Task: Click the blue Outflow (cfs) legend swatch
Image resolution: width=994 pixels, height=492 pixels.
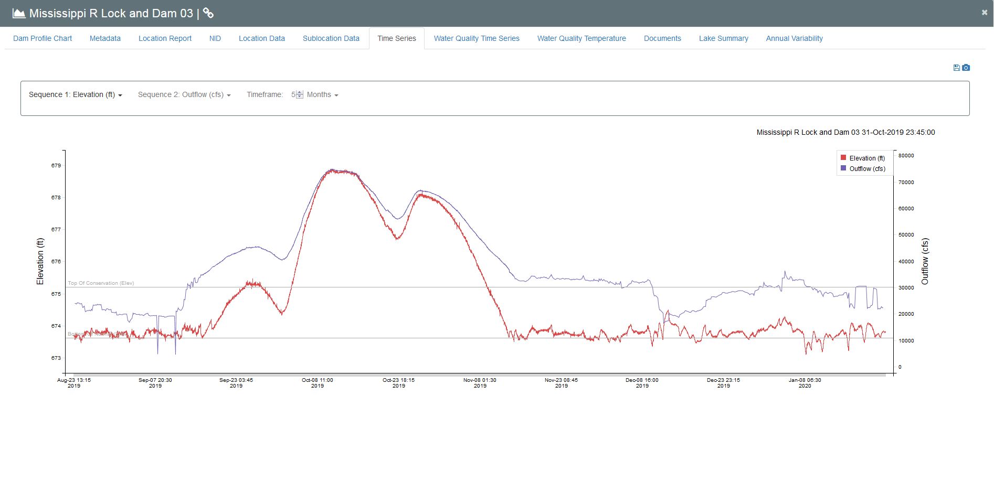Action: (843, 168)
